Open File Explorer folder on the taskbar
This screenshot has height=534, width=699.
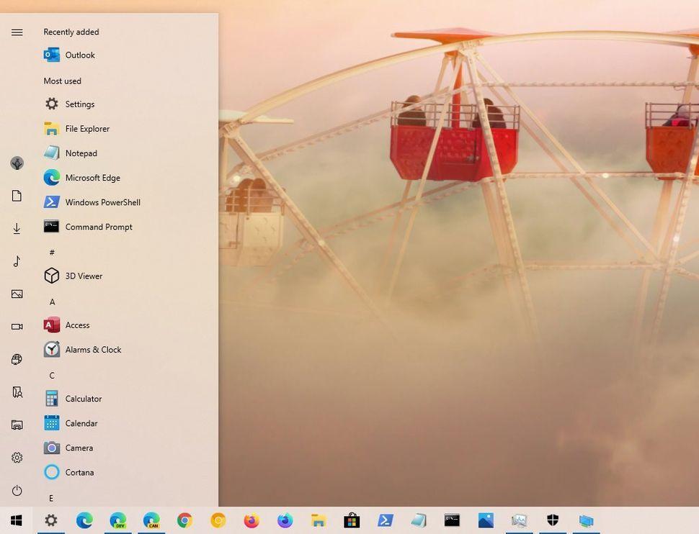[x=319, y=520]
